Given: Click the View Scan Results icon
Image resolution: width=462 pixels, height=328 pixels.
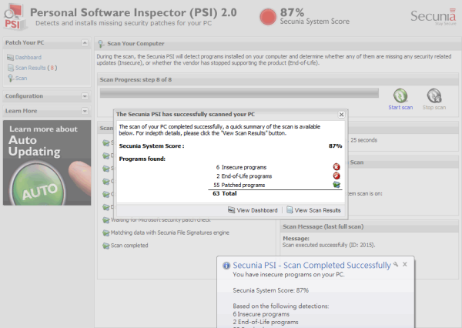Looking at the screenshot, I should click(x=290, y=210).
